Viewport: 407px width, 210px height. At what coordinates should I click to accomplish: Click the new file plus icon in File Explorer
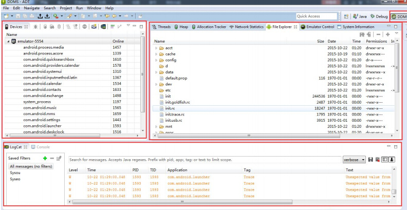tap(388, 34)
